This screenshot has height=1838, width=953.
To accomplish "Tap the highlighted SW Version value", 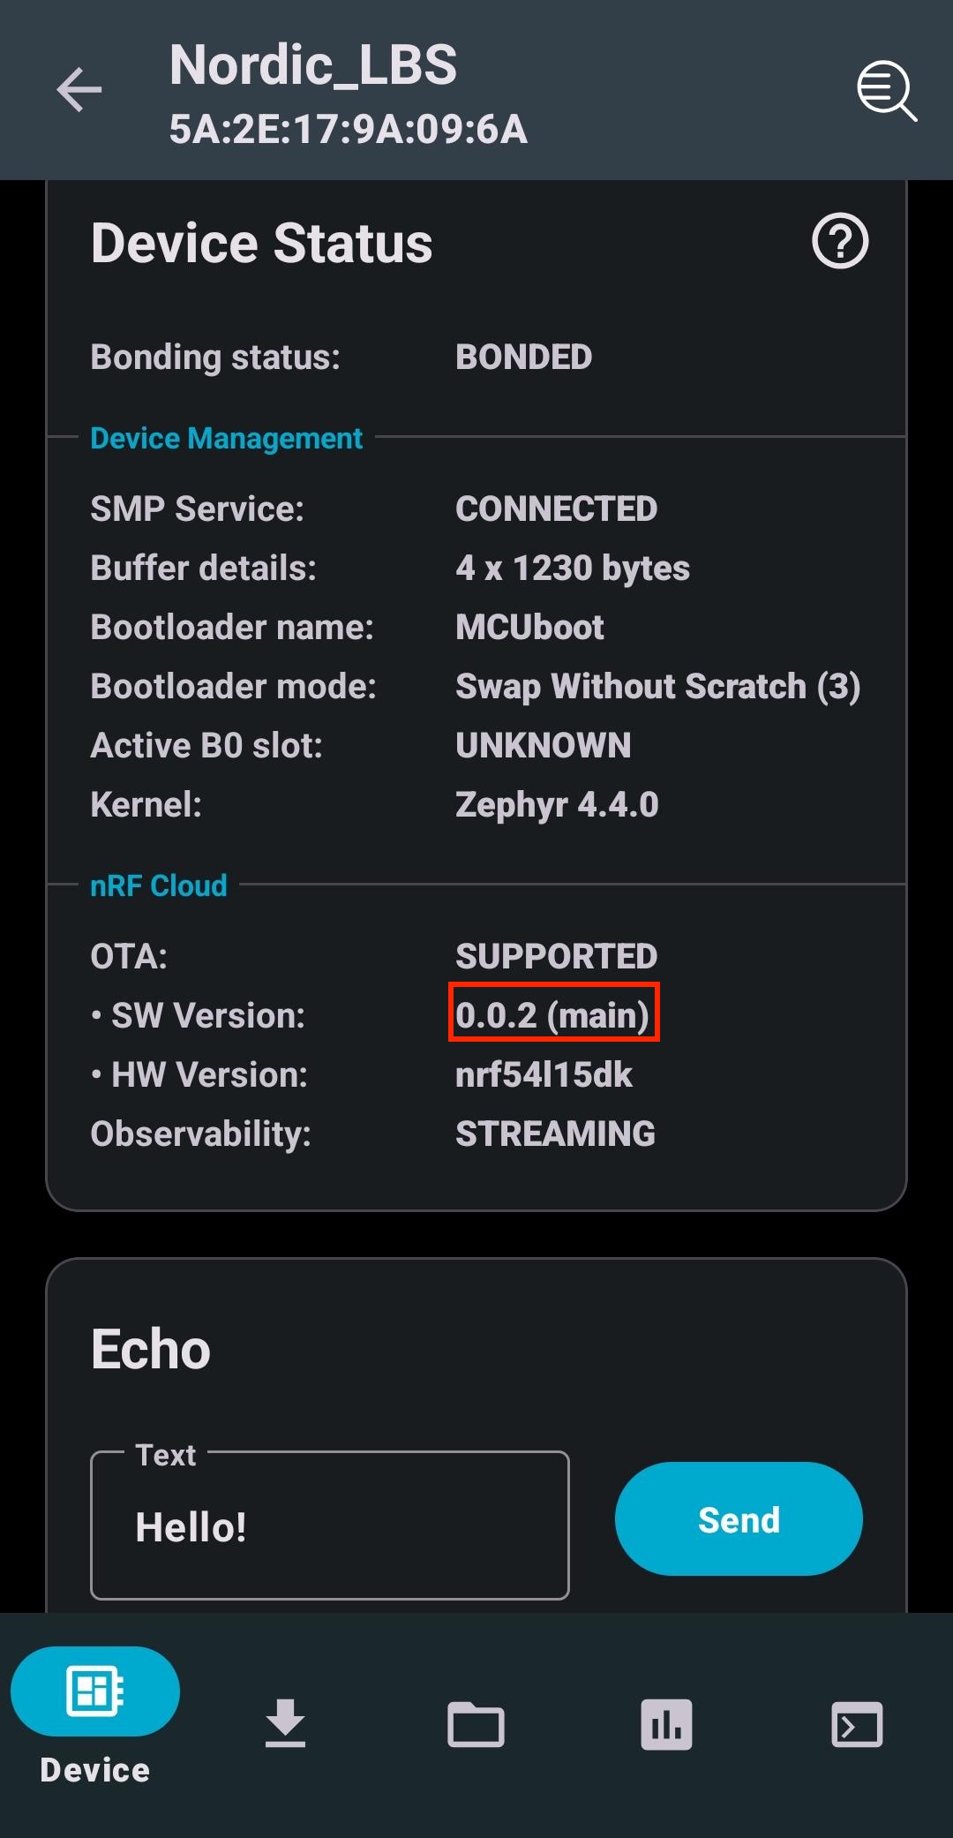I will pyautogui.click(x=553, y=1014).
